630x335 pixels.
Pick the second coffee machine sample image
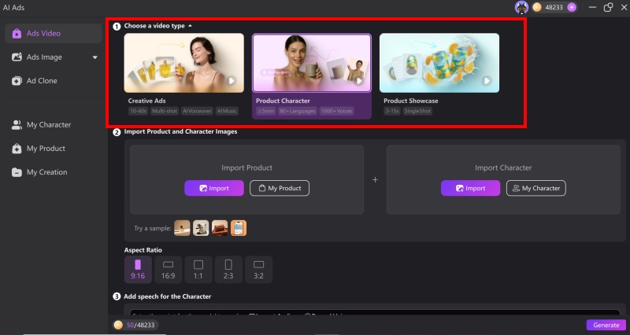pos(201,228)
